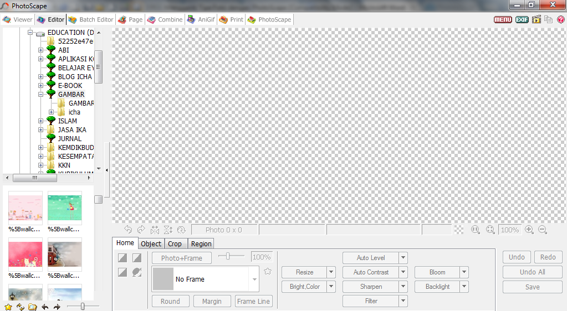Click the Save button
The image size is (567, 311).
coord(532,287)
